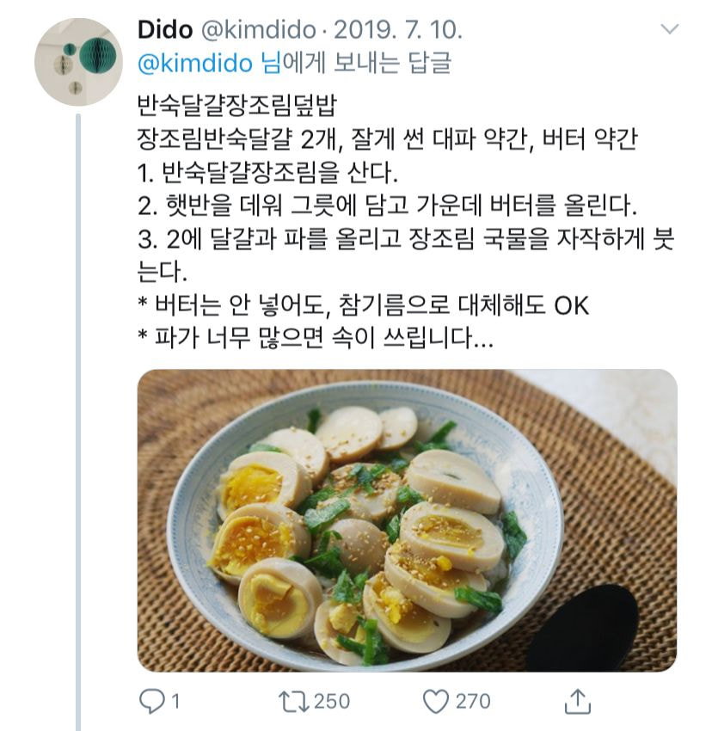Tap the like count 270

coord(473,702)
